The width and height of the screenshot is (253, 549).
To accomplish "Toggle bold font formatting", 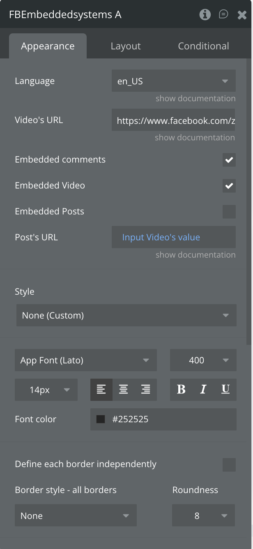I will pos(181,390).
